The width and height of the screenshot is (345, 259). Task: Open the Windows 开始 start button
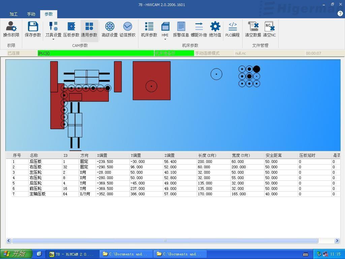point(16,254)
